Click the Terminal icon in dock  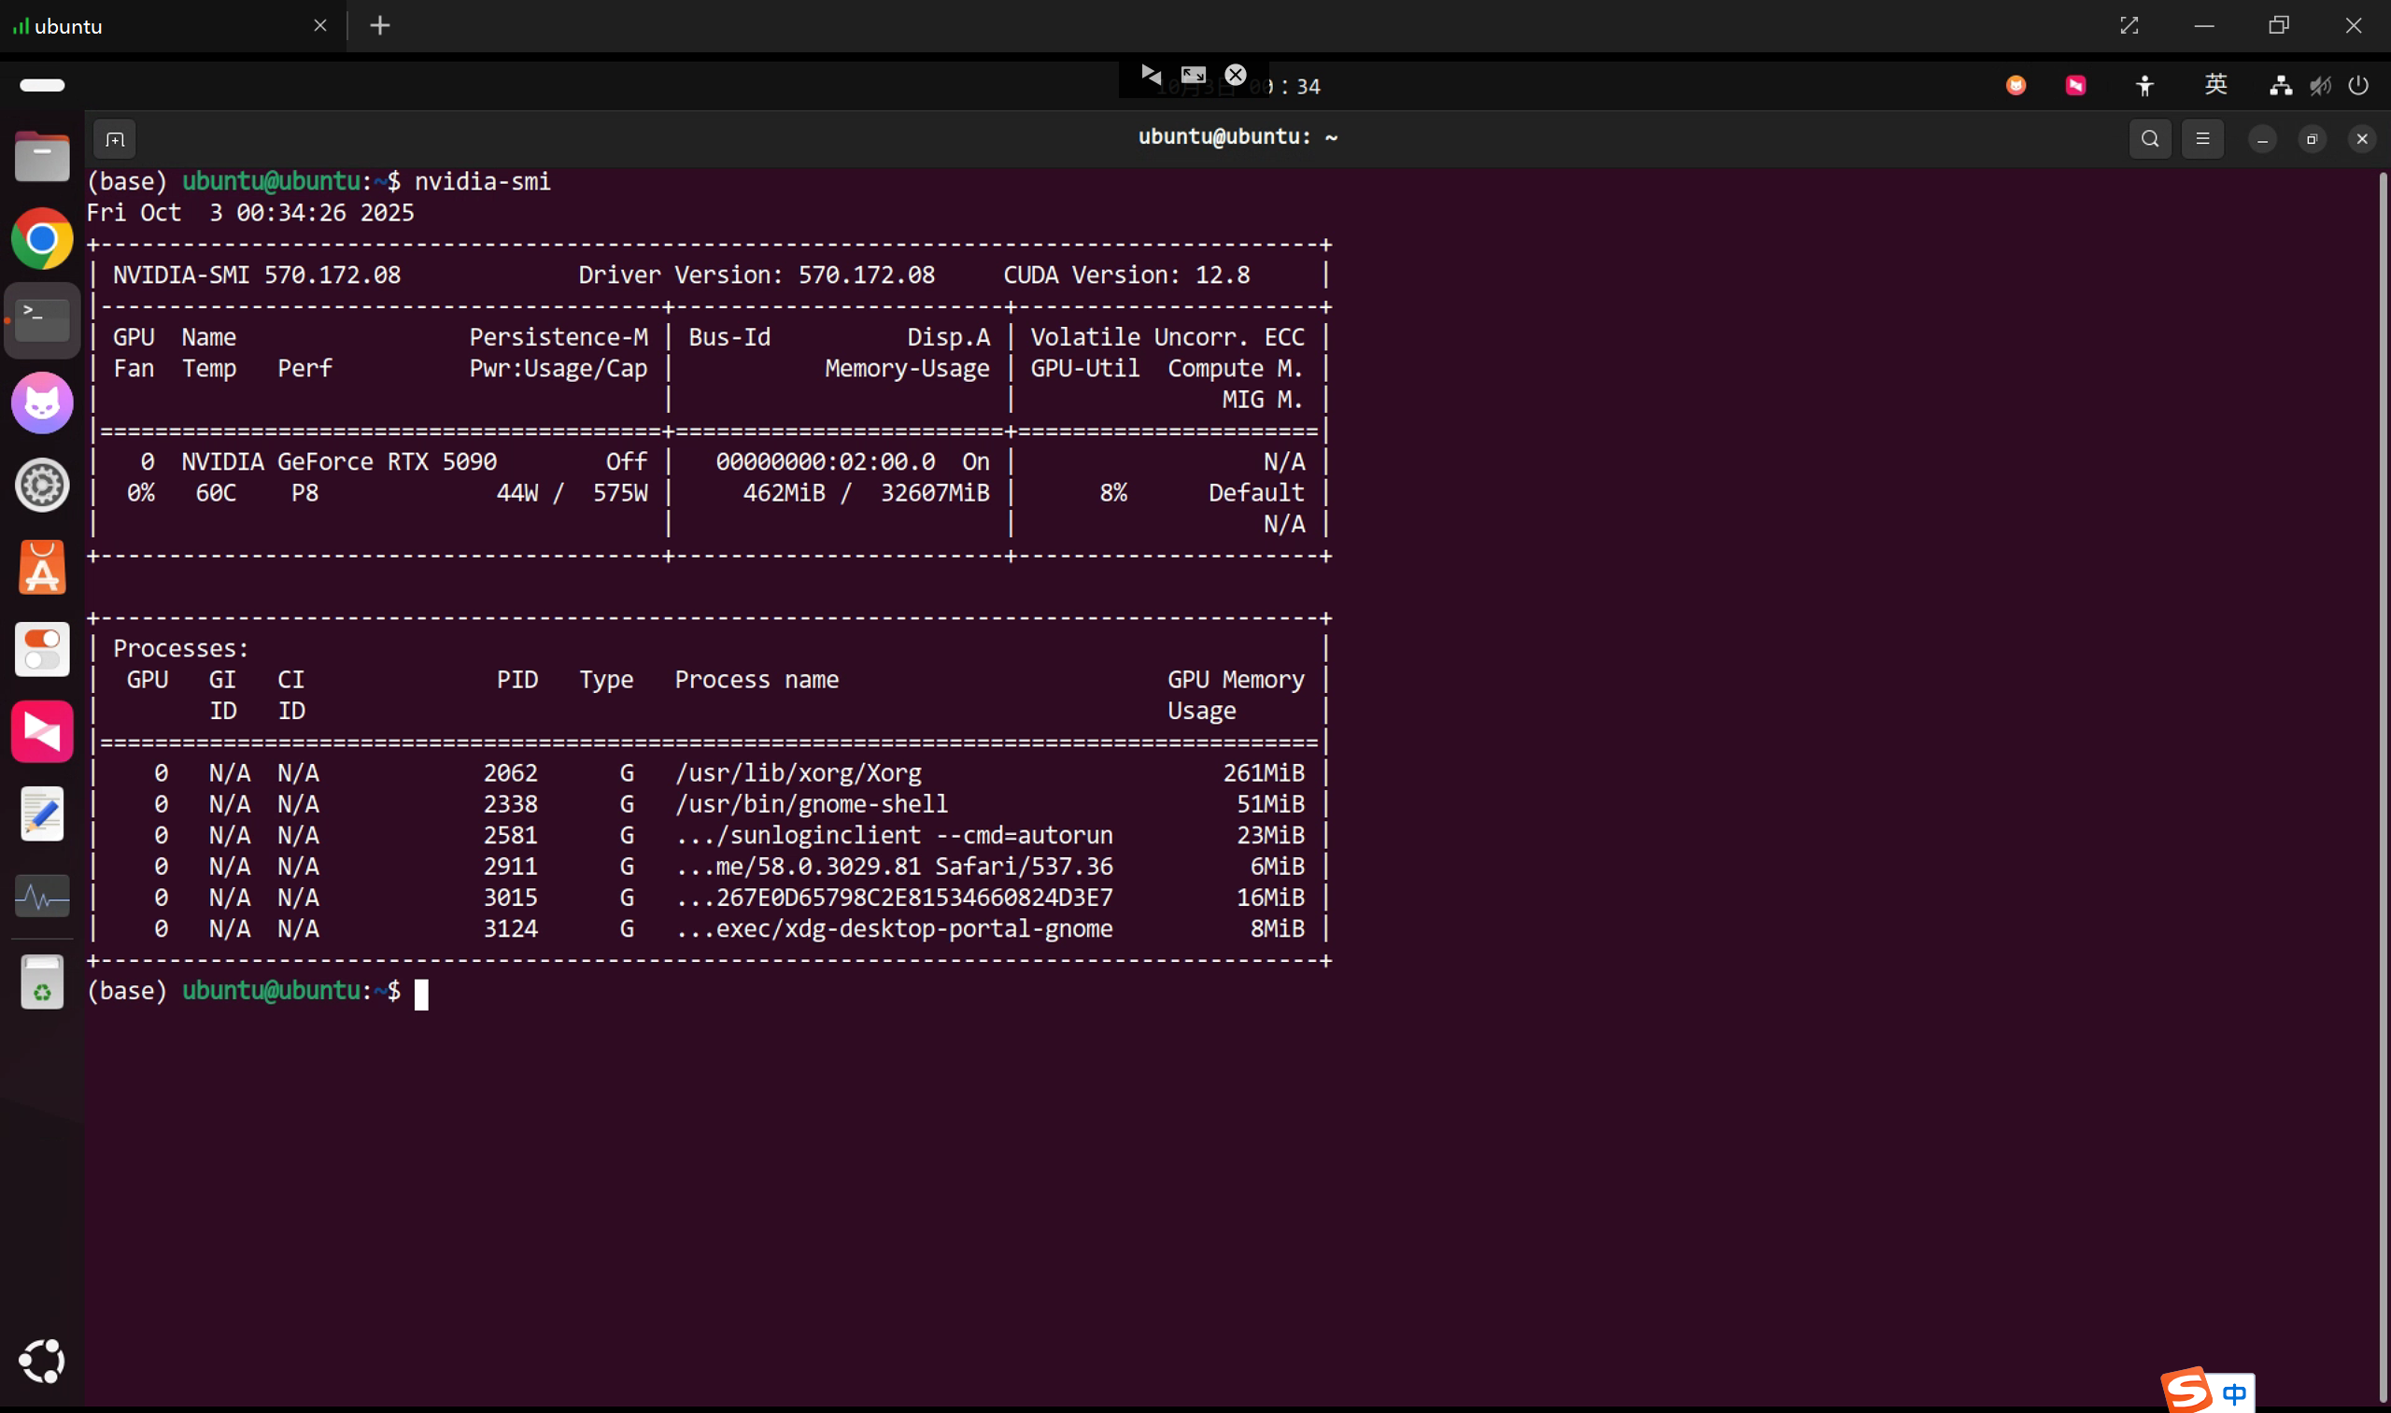42,320
